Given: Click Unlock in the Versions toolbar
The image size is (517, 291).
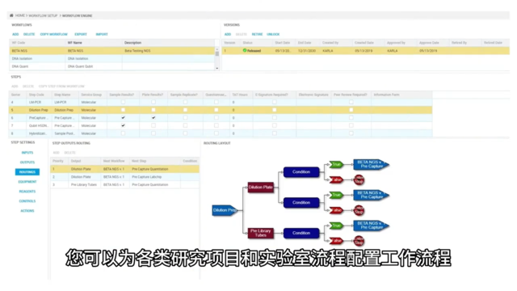Looking at the screenshot, I should point(273,34).
